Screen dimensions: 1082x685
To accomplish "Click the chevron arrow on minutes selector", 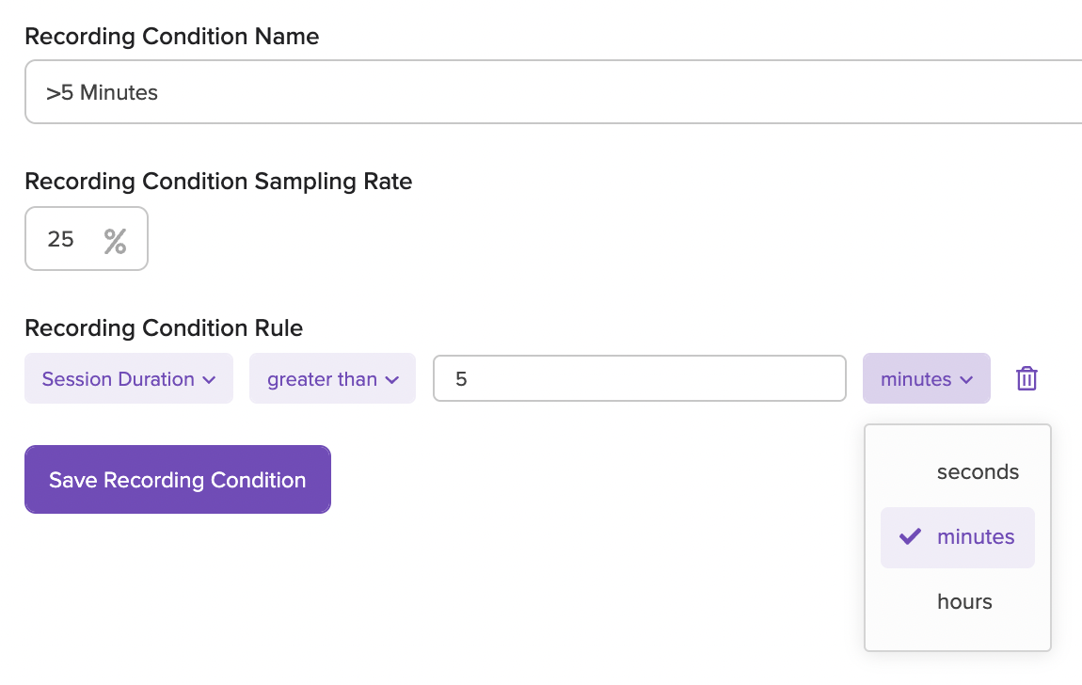I will [966, 380].
